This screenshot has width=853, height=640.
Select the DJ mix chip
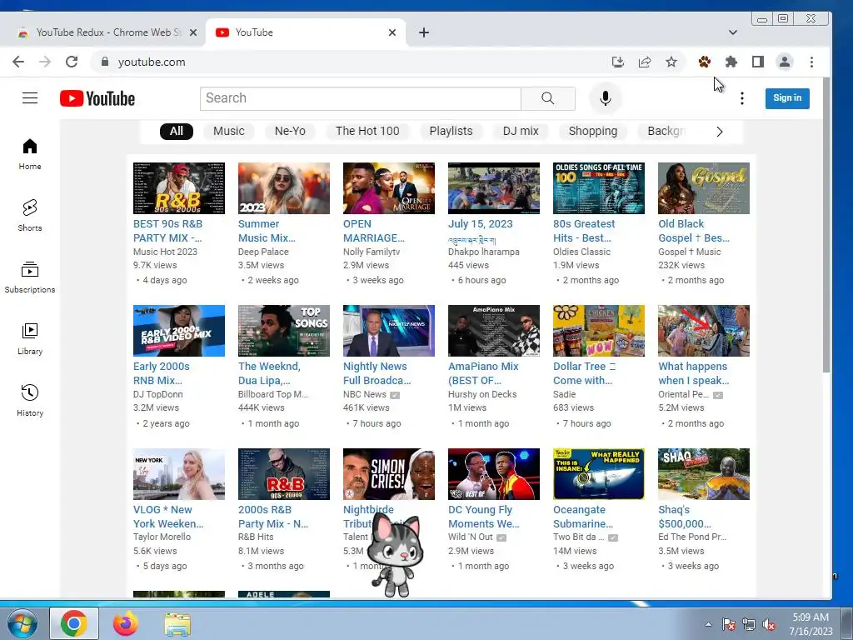coord(521,131)
